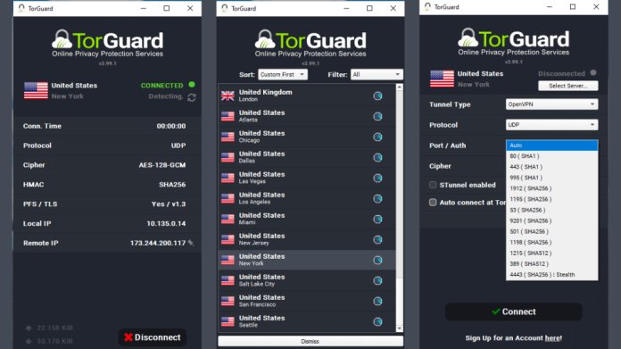Click the Dismiss button under server list
This screenshot has width=621, height=349.
tap(310, 341)
